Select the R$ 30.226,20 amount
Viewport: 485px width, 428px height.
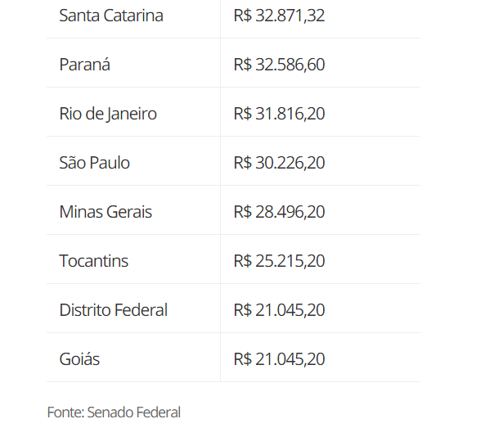[x=279, y=163]
